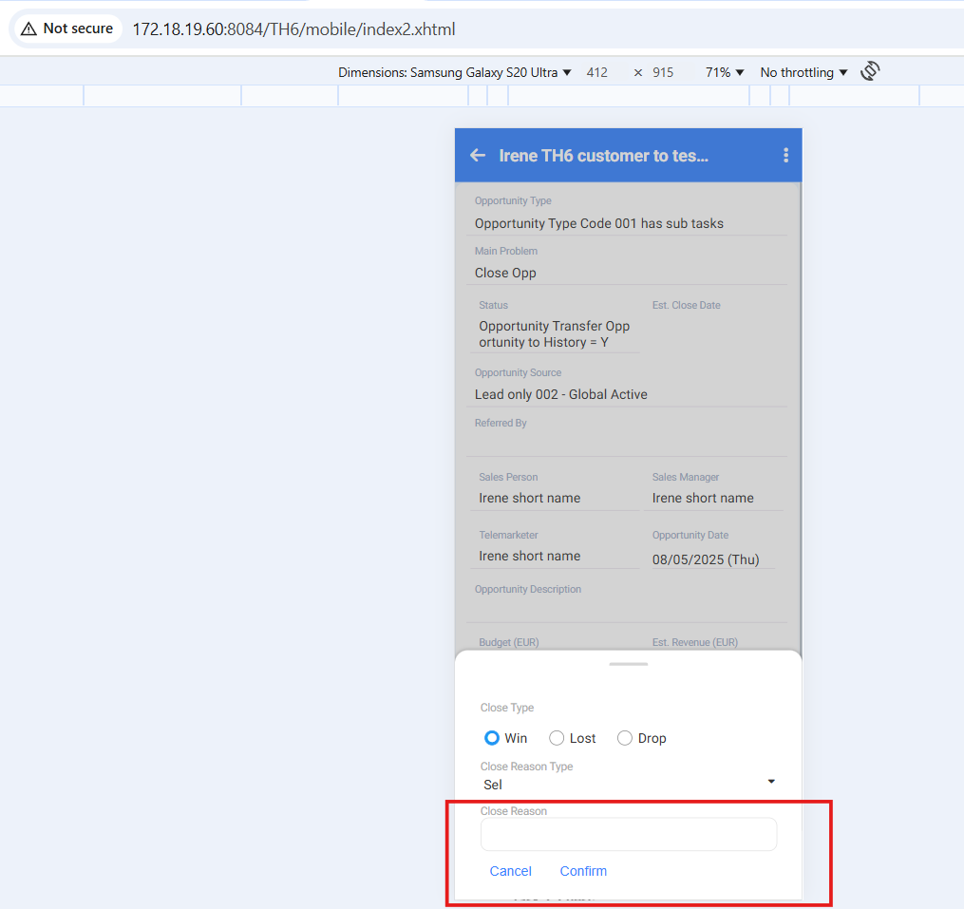Click the device rotate icon
The width and height of the screenshot is (964, 909).
point(870,71)
